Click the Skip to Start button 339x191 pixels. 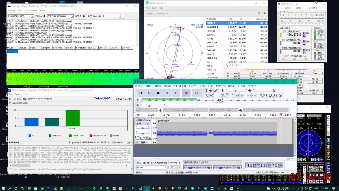pos(167,93)
